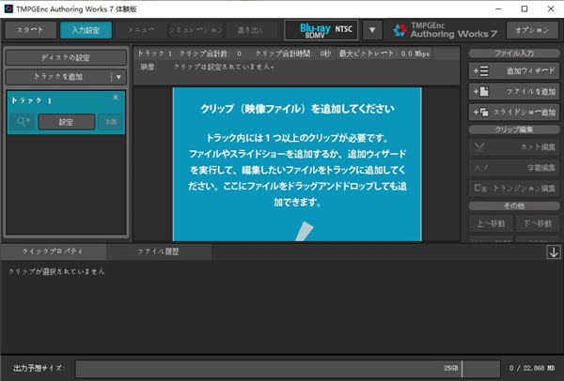
Task: Collapse bottom panel with down-arrow icon
Action: [554, 251]
